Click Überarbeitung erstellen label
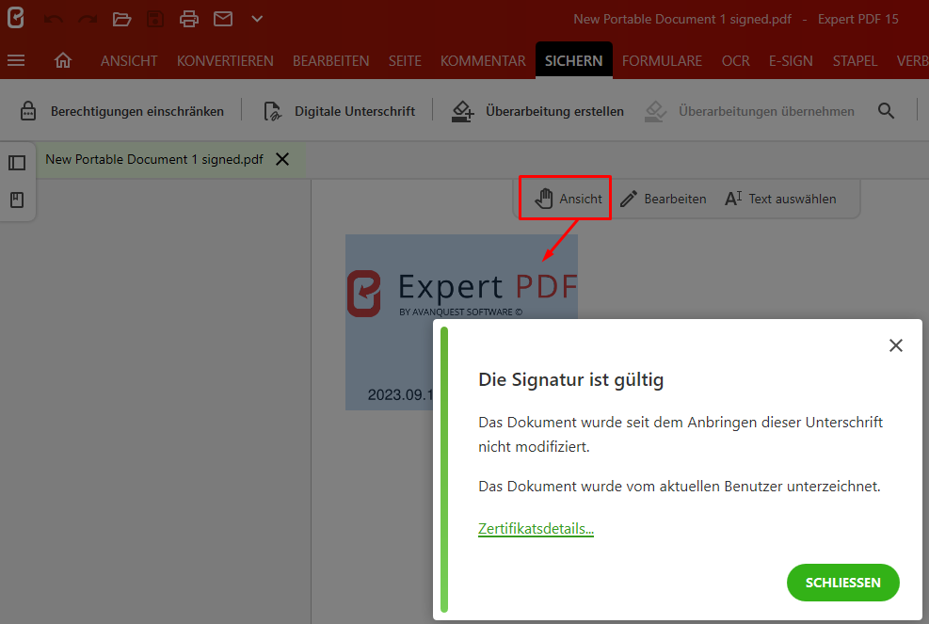The image size is (929, 624). (554, 111)
